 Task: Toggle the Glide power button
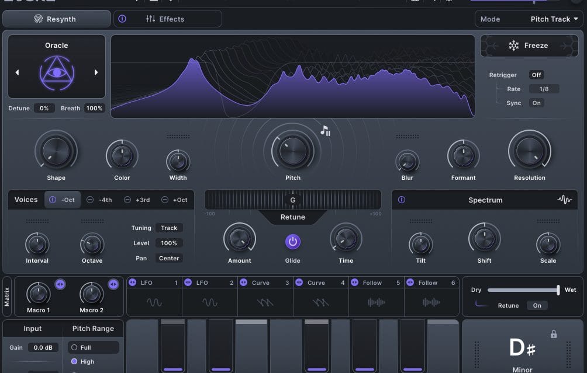tap(292, 241)
